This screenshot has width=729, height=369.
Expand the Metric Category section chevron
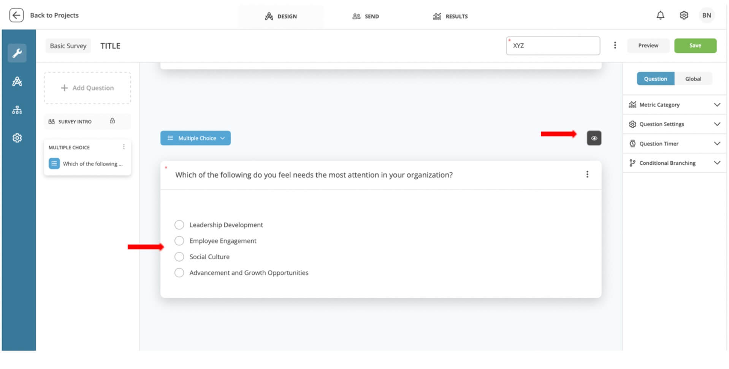click(717, 105)
